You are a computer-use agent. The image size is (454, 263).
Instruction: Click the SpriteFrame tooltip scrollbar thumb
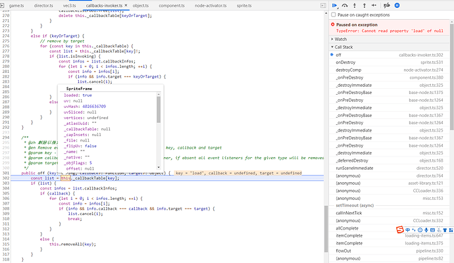click(159, 110)
